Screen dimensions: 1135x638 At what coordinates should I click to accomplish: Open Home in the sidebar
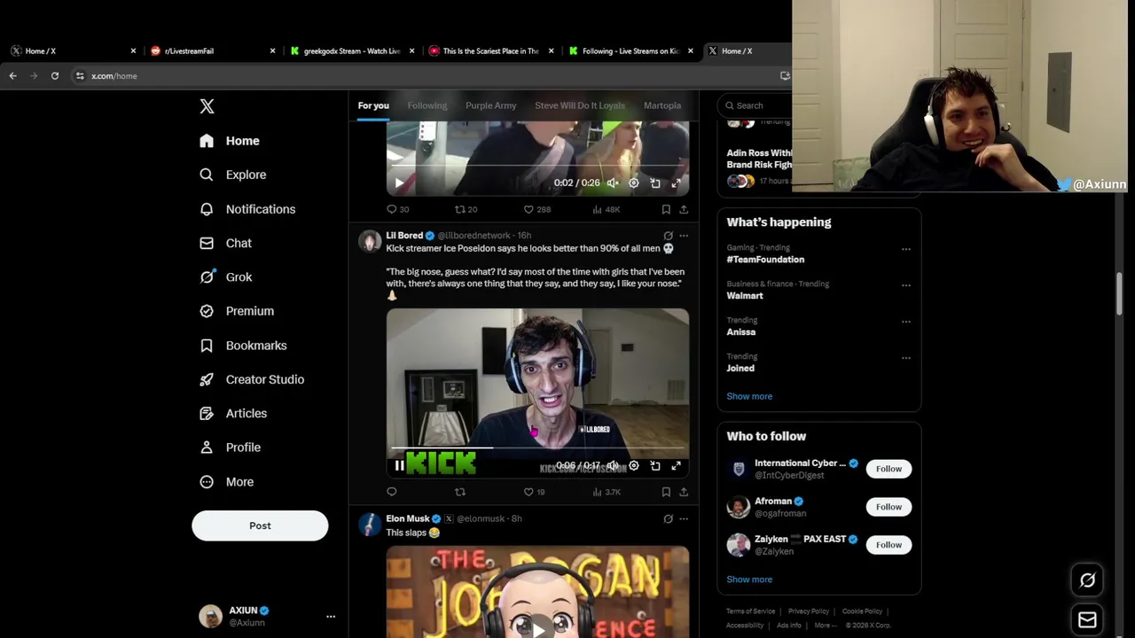(x=230, y=141)
